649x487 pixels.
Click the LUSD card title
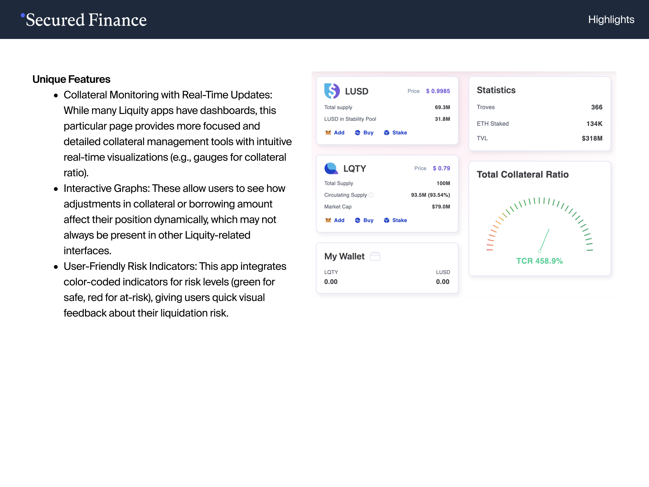(x=356, y=91)
